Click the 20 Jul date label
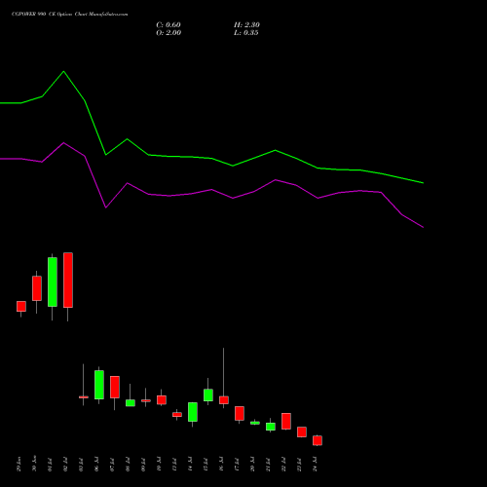This screenshot has width=487, height=487. pyautogui.click(x=252, y=464)
